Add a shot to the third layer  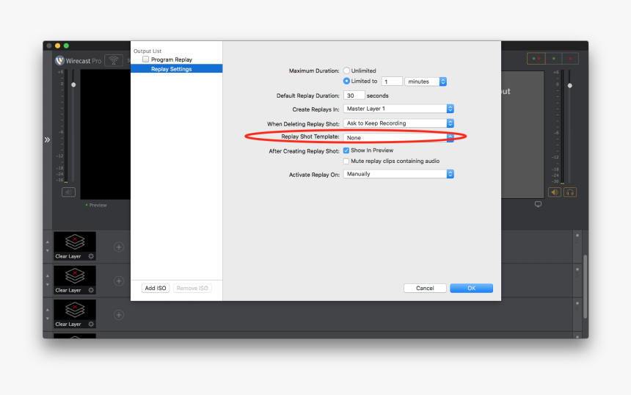click(x=119, y=314)
